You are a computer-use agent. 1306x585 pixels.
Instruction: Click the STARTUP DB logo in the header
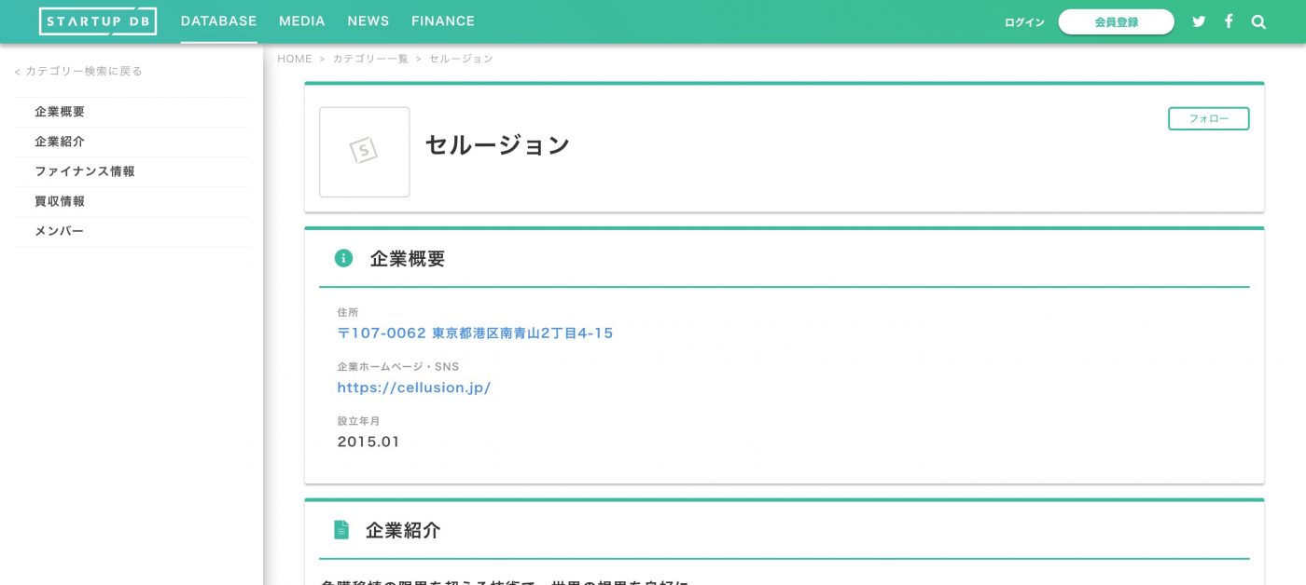click(97, 20)
